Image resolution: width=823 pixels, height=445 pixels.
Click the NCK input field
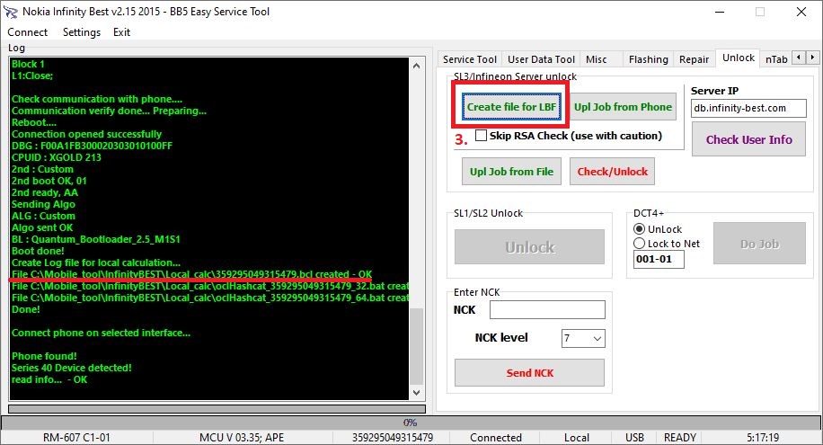pos(547,309)
